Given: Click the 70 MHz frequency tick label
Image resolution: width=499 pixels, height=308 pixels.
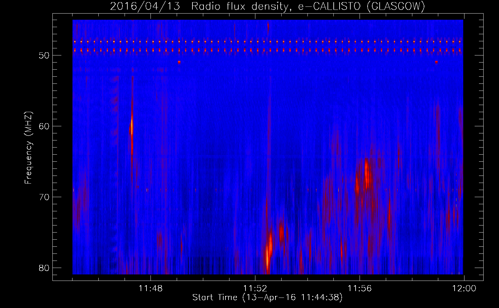Looking at the screenshot, I should click(44, 197).
